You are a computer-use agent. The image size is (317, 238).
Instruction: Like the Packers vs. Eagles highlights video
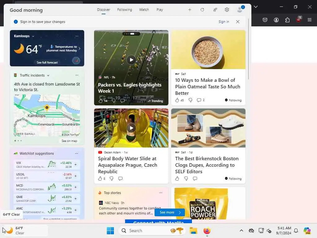(x=101, y=101)
